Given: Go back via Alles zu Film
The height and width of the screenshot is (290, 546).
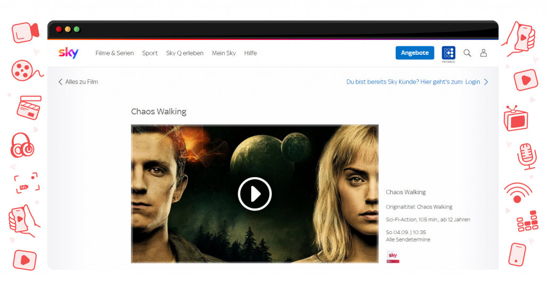Looking at the screenshot, I should pos(82,82).
